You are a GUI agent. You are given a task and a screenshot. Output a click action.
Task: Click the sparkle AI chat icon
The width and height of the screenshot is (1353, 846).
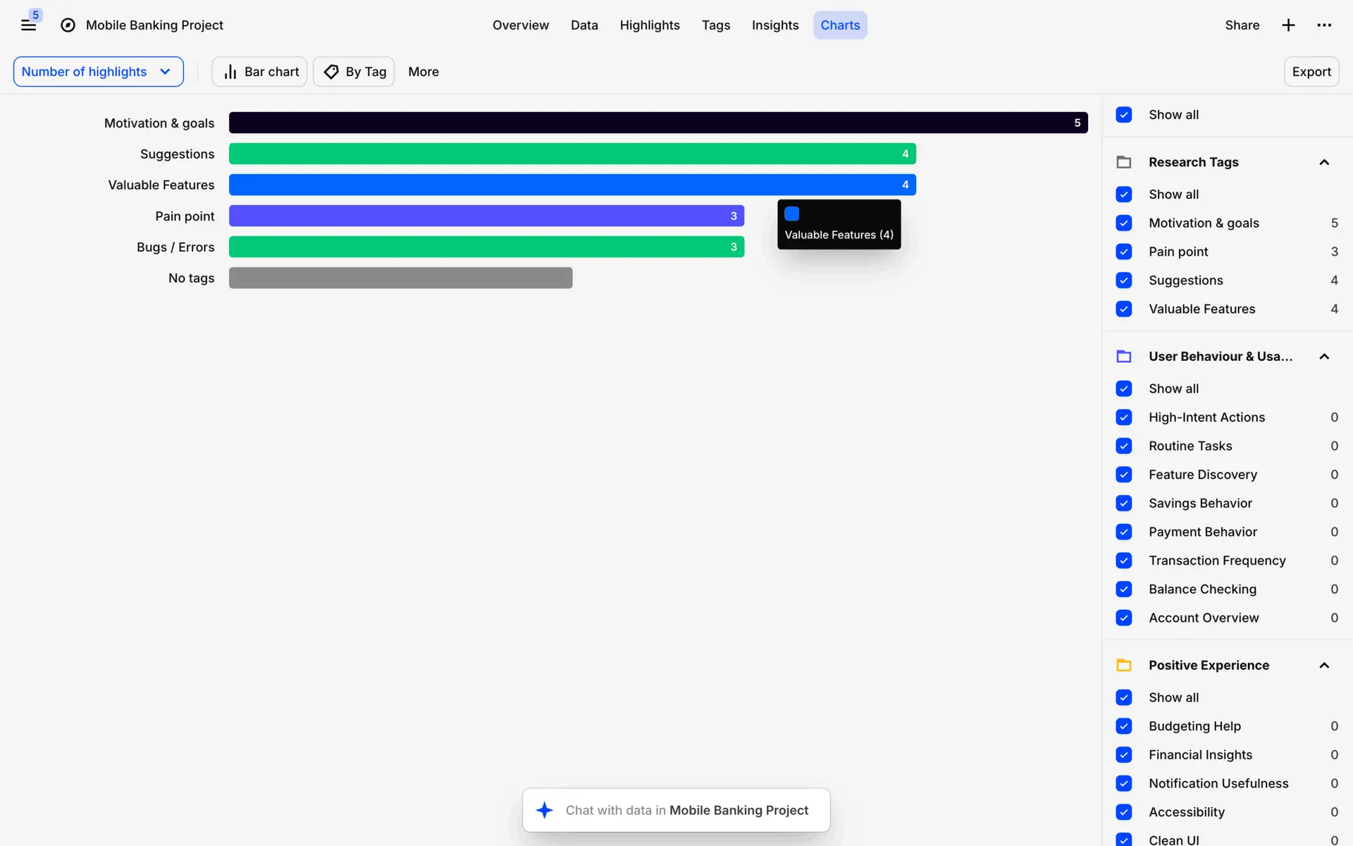click(x=544, y=810)
